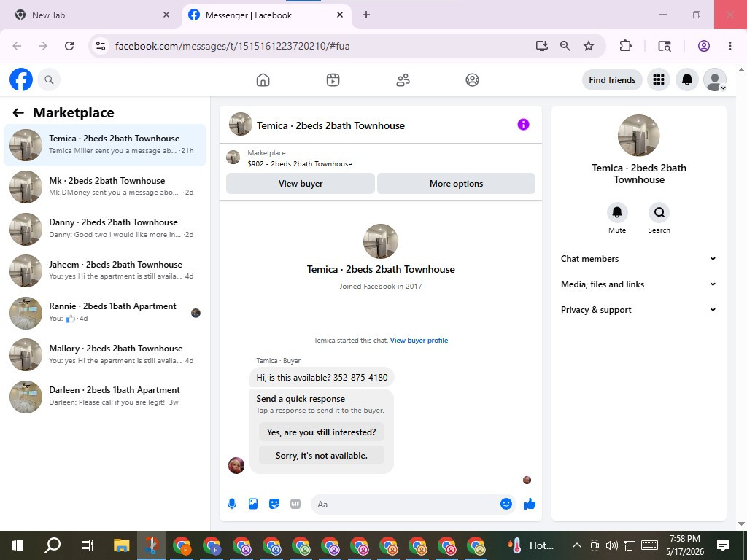This screenshot has width=747, height=560.
Task: Go to the Home feed icon
Action: 263,79
